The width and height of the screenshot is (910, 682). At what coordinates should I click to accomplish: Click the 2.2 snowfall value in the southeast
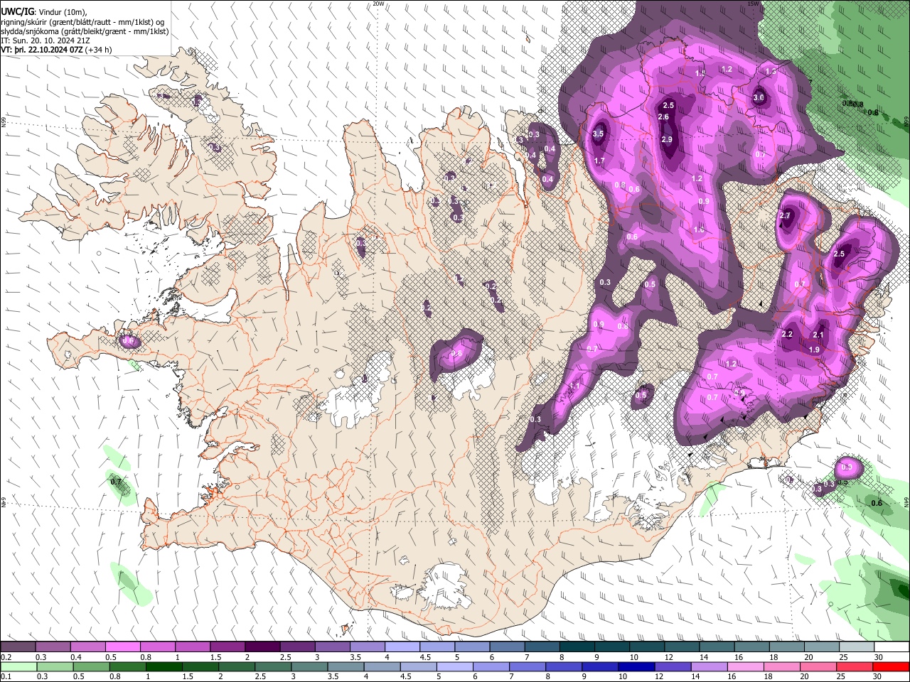click(787, 334)
